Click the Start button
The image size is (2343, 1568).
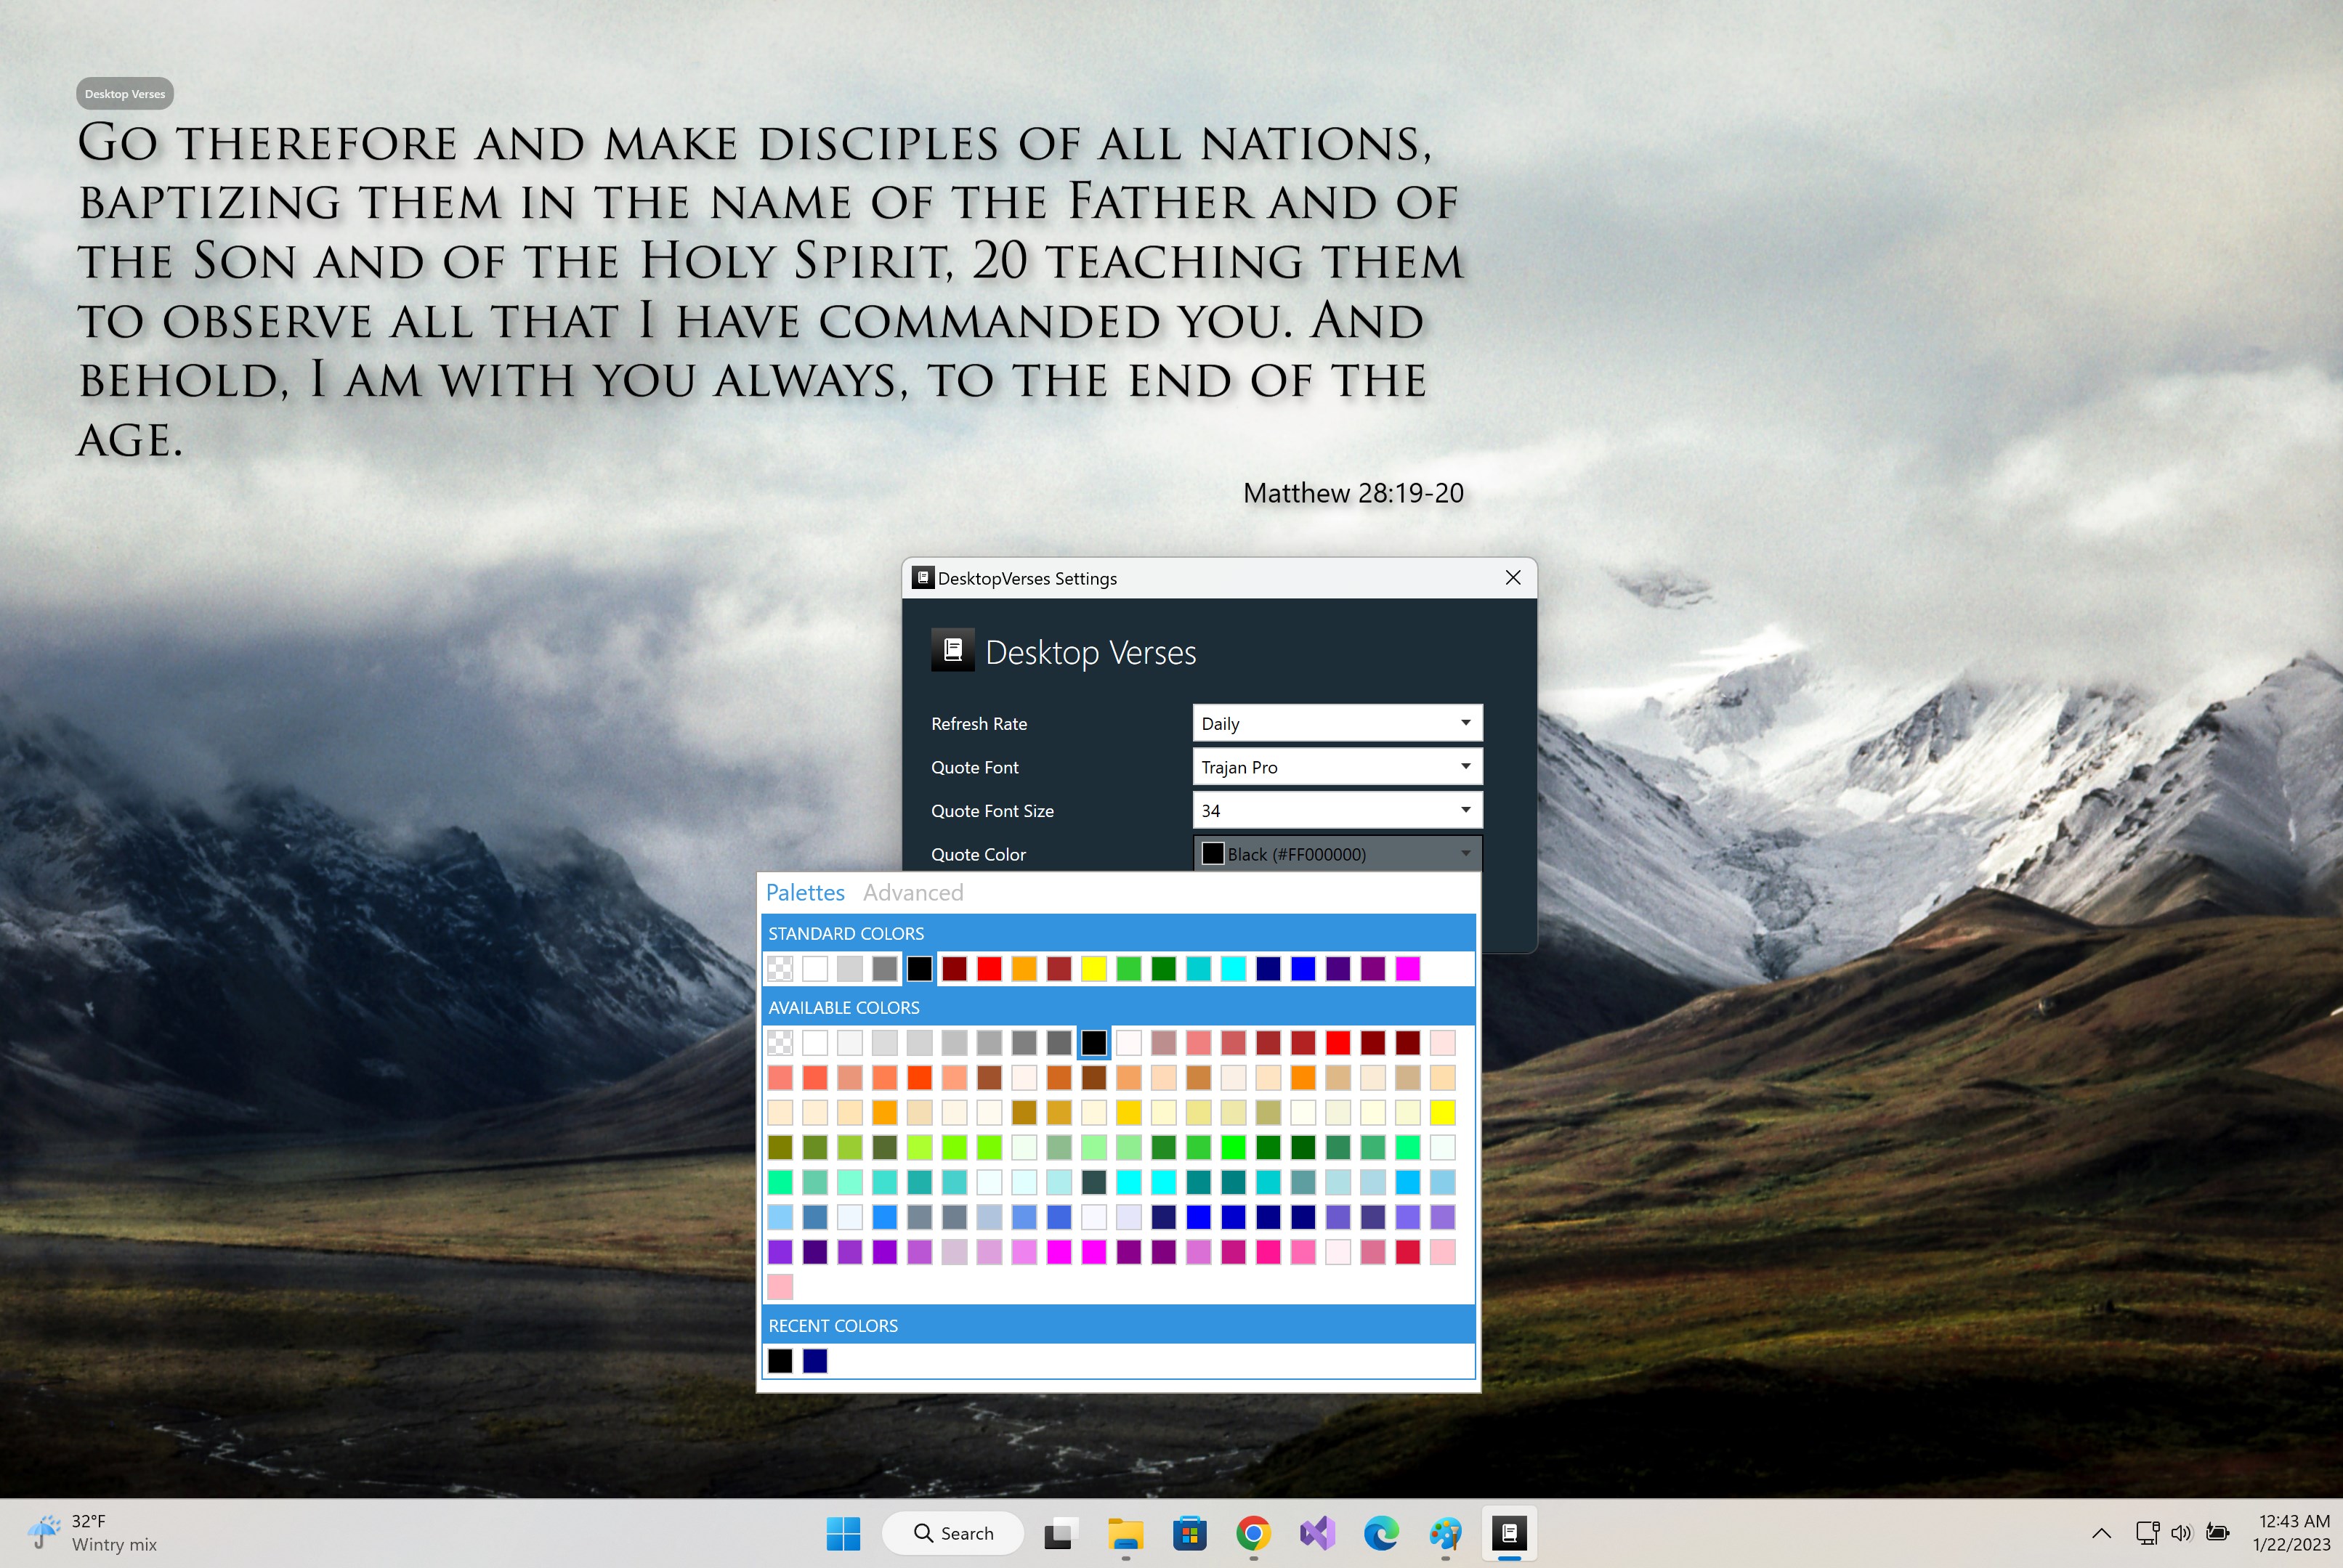tap(846, 1533)
